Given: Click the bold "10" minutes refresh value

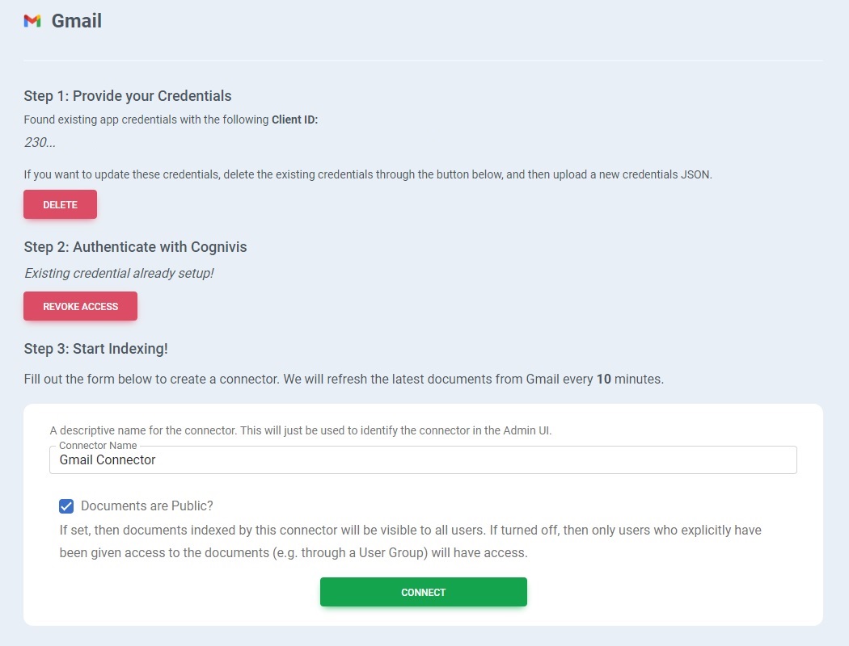Looking at the screenshot, I should pos(603,379).
